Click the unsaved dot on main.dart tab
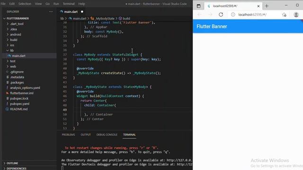 click(x=82, y=12)
